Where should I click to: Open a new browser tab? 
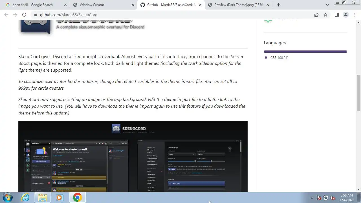(x=278, y=5)
